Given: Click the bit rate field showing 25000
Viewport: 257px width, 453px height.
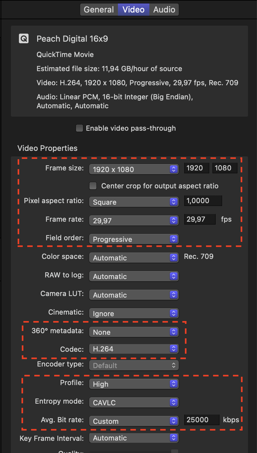Looking at the screenshot, I should [202, 420].
